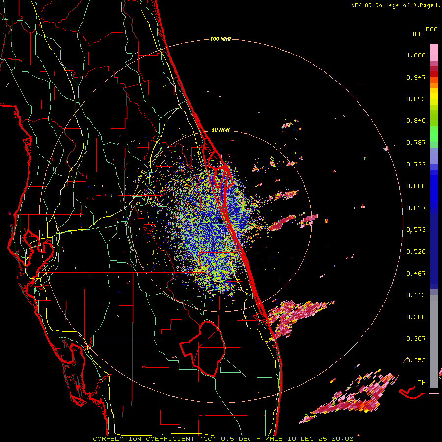Click the 0.947 scale value

(416, 77)
